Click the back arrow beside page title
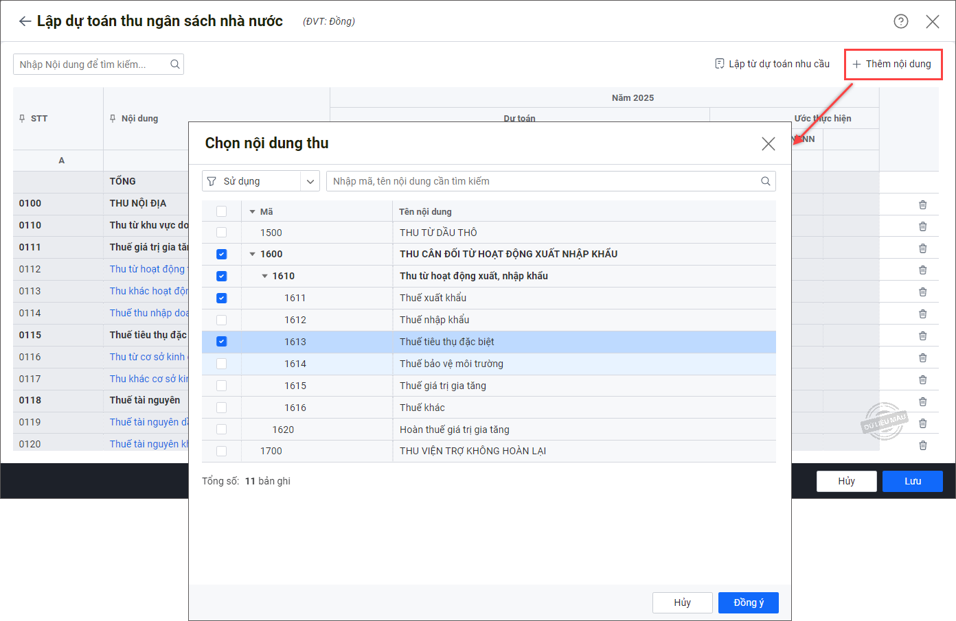 [25, 21]
